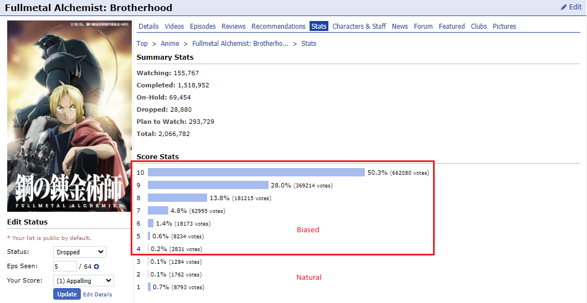
Task: Click the Edit link at top right
Action: [x=575, y=7]
